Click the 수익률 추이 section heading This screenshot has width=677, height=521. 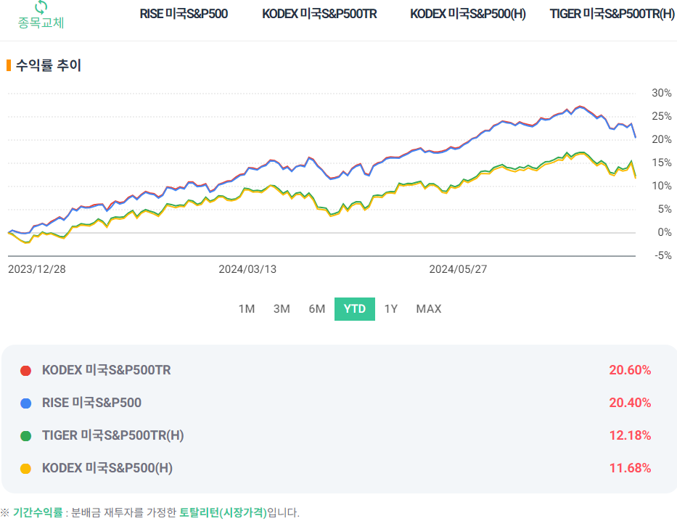tap(49, 65)
